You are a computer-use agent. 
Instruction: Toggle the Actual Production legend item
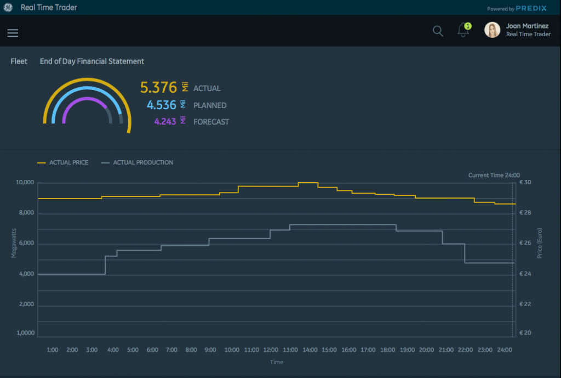[x=137, y=162]
